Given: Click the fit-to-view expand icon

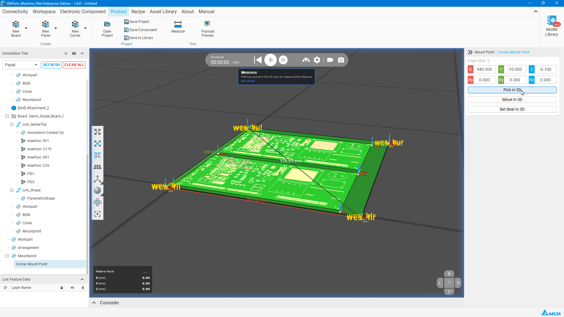Looking at the screenshot, I should point(98,132).
